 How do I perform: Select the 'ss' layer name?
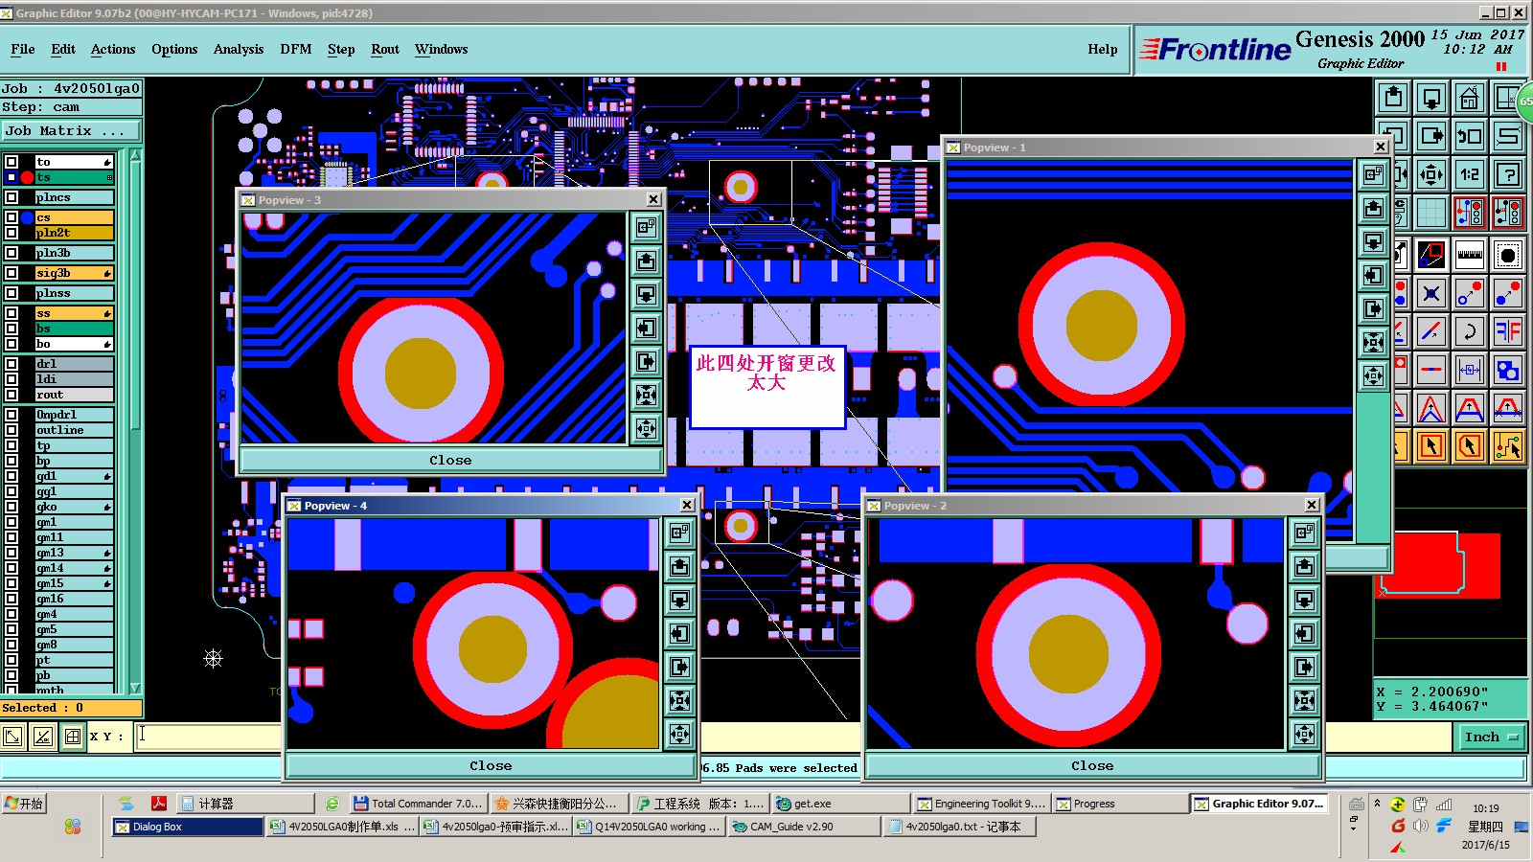coord(74,313)
